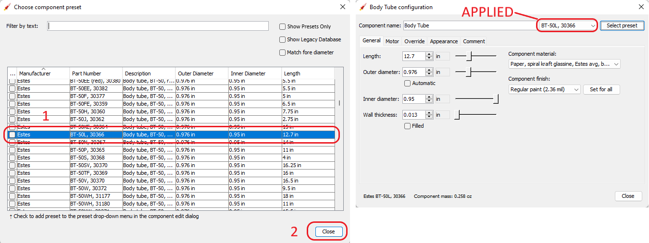
Task: Decrease Inner diameter with stepper down arrow
Action: [x=429, y=101]
